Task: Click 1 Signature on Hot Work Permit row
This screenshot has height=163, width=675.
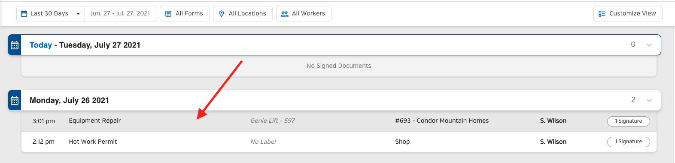Action: coord(629,142)
